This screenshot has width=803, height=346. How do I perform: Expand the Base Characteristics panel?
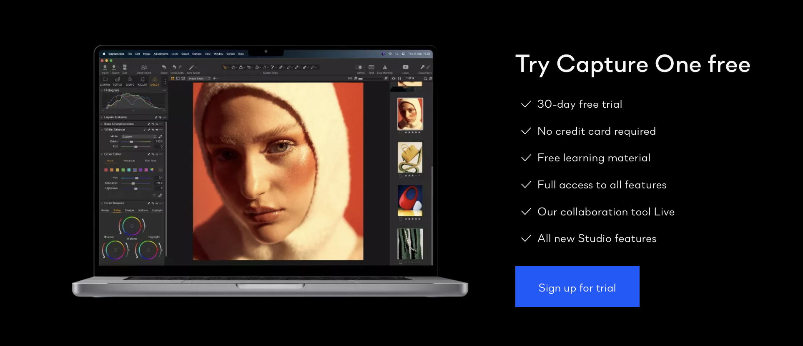point(101,124)
